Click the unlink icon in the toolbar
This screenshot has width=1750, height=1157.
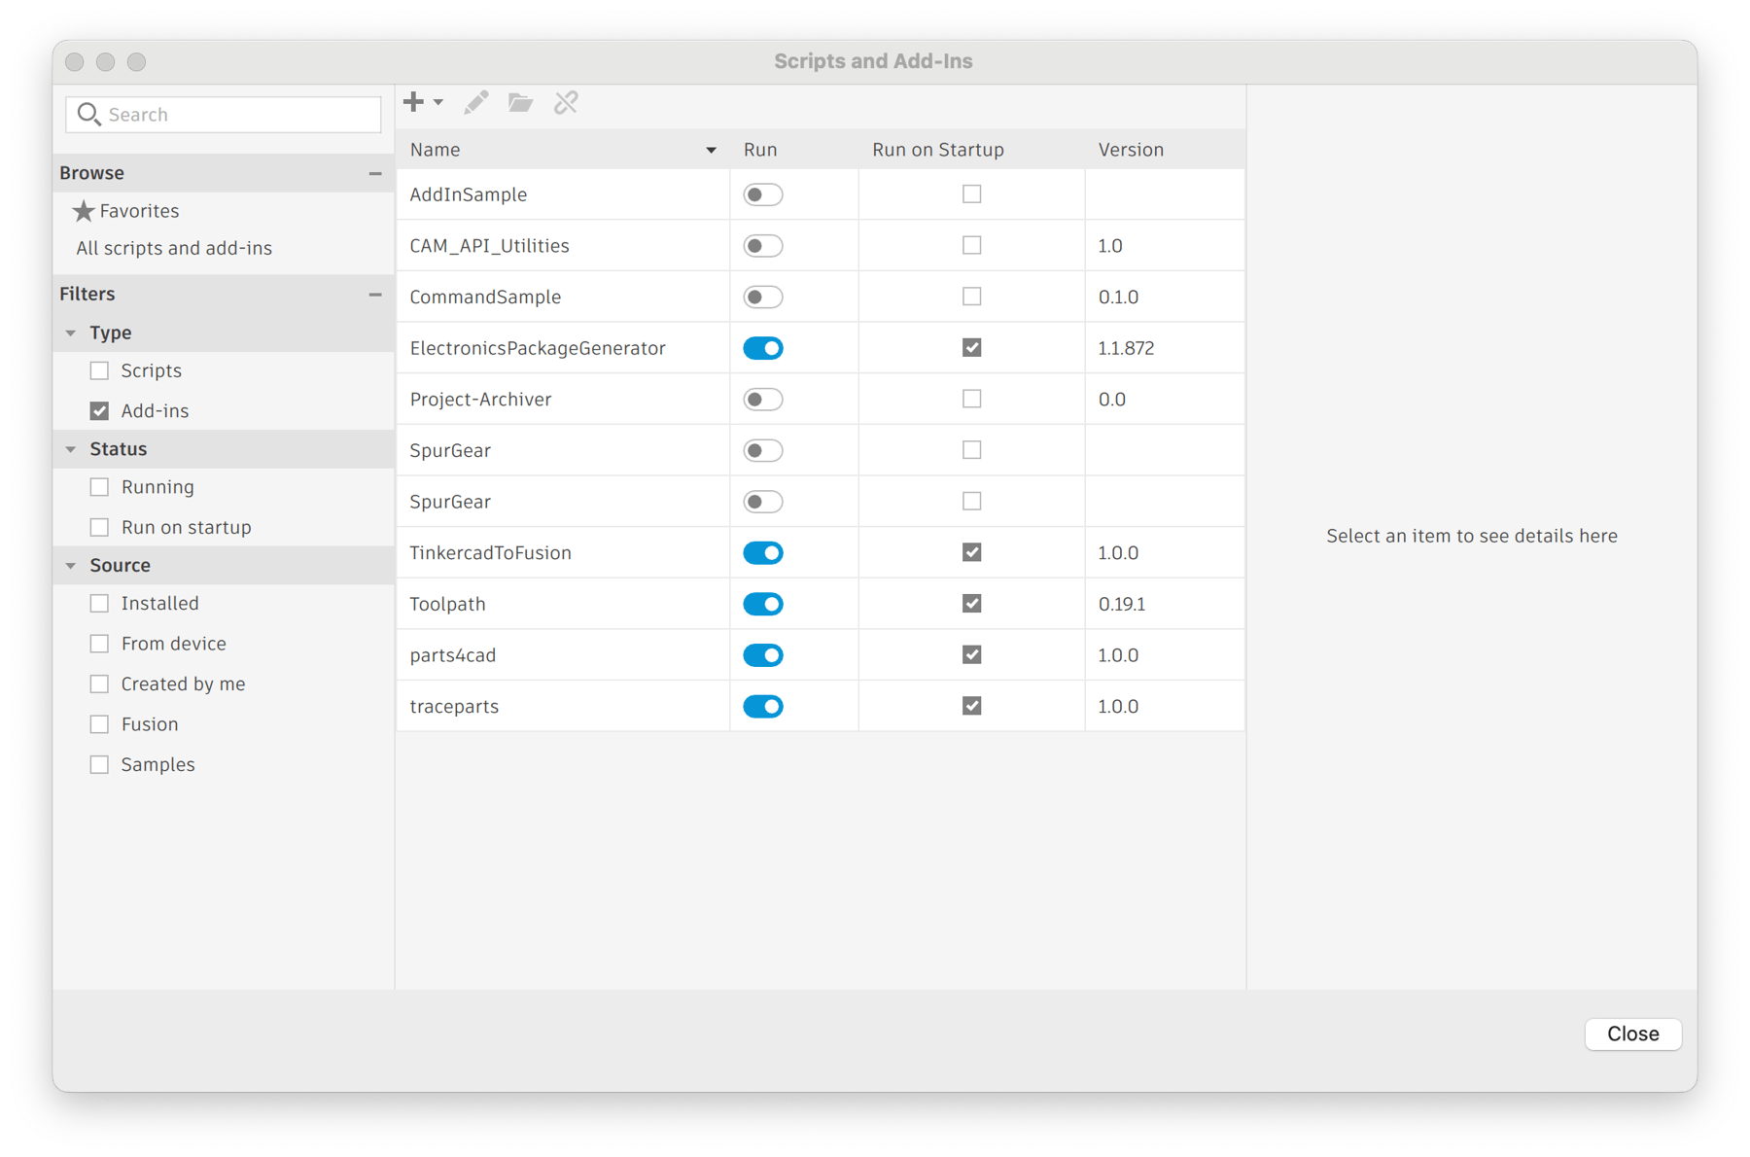[566, 102]
